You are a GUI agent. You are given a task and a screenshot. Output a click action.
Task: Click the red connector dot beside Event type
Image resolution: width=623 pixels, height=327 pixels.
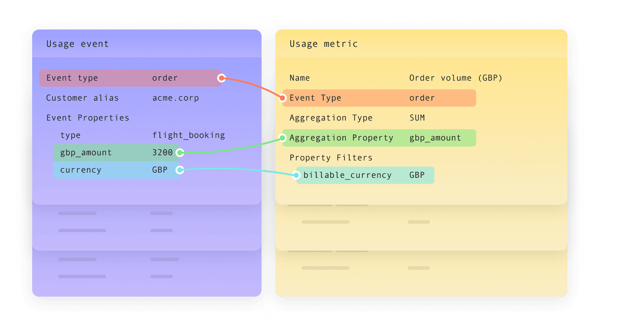222,78
